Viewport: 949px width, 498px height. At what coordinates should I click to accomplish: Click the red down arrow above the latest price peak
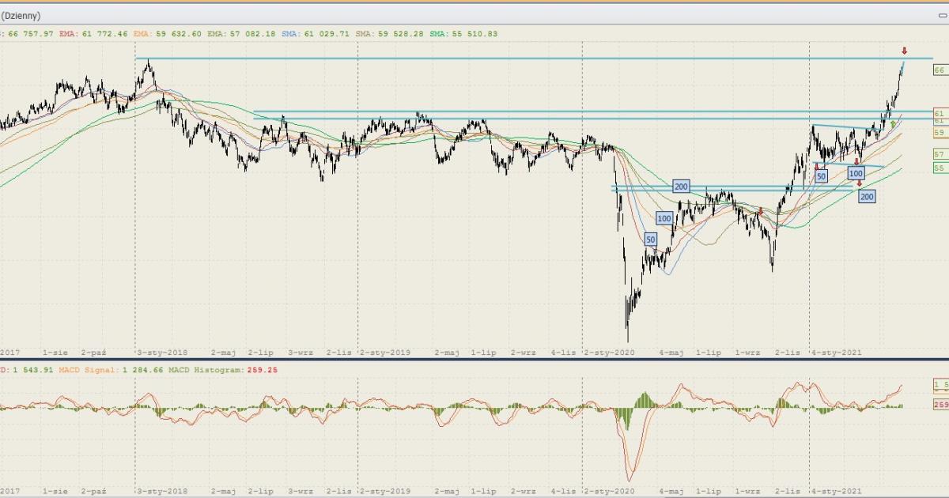tap(904, 51)
